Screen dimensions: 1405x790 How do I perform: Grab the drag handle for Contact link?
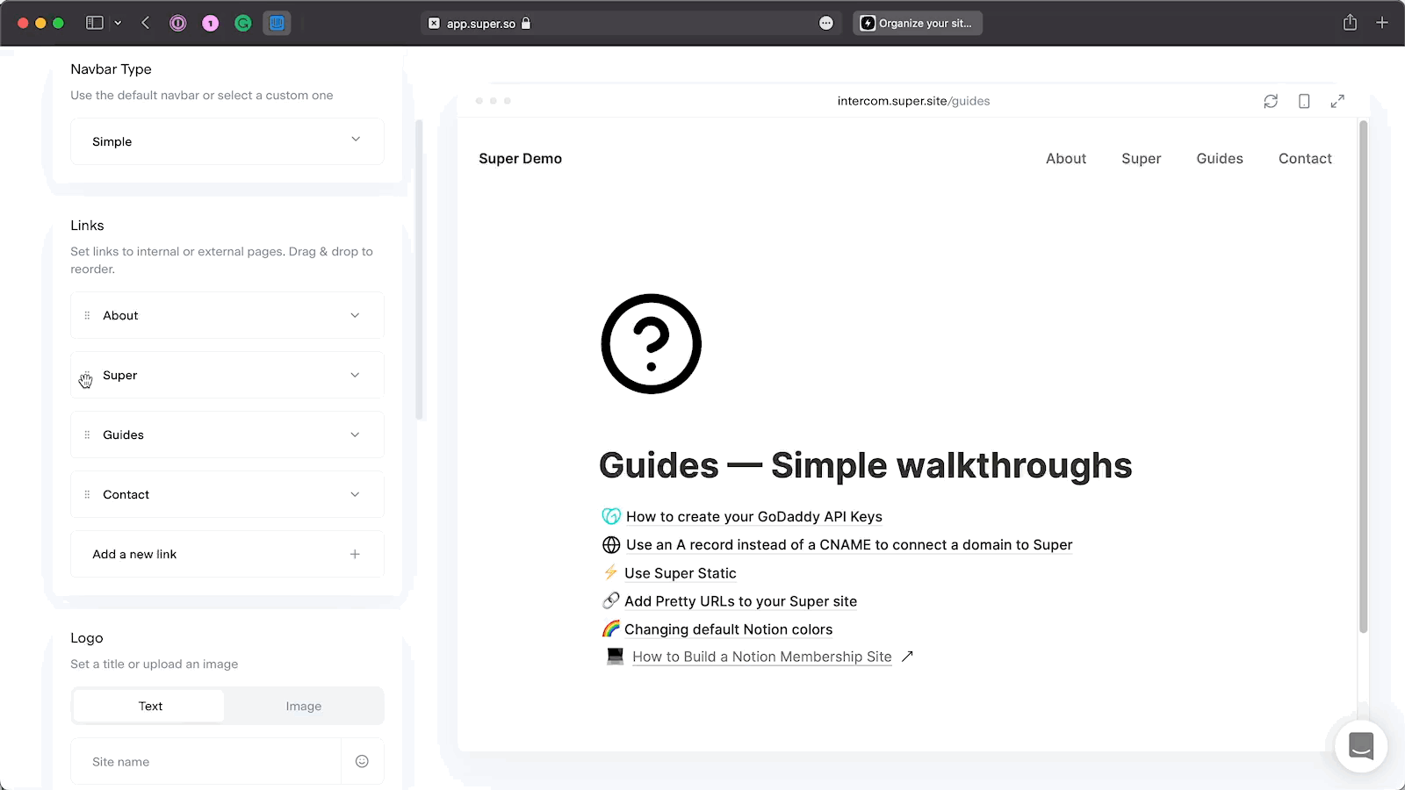tap(87, 494)
